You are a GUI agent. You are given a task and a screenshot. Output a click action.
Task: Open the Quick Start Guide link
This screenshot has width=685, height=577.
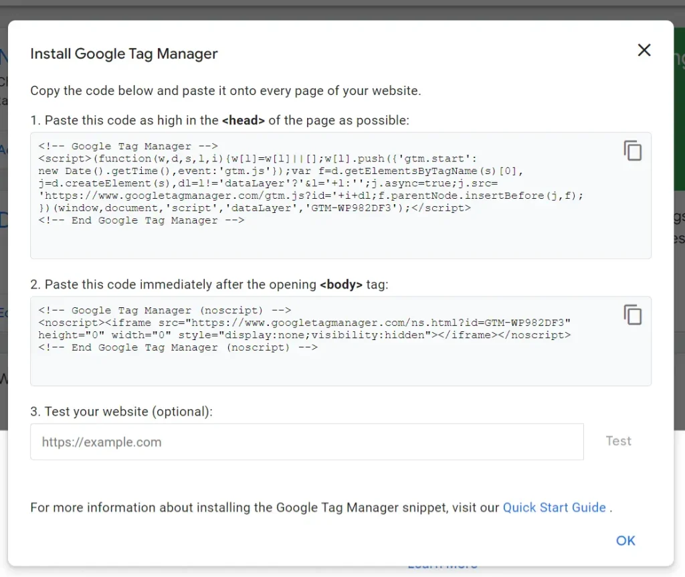point(554,507)
